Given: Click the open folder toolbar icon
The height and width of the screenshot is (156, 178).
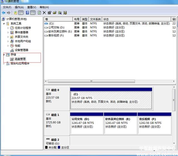Looking at the screenshot, I should click(55, 13).
